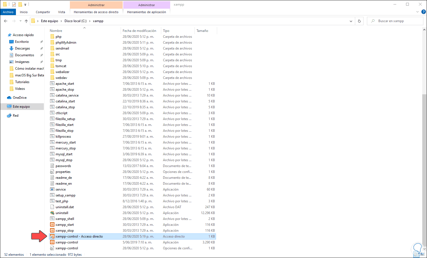Select Acceso rápido in navigation pane
427x258 pixels.
(x=23, y=35)
